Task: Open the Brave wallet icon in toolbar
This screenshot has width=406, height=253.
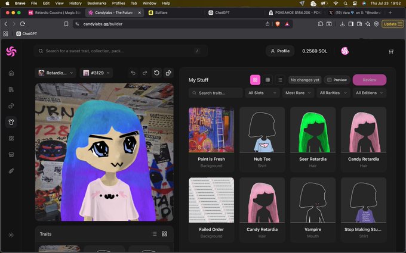Action: pos(359,24)
